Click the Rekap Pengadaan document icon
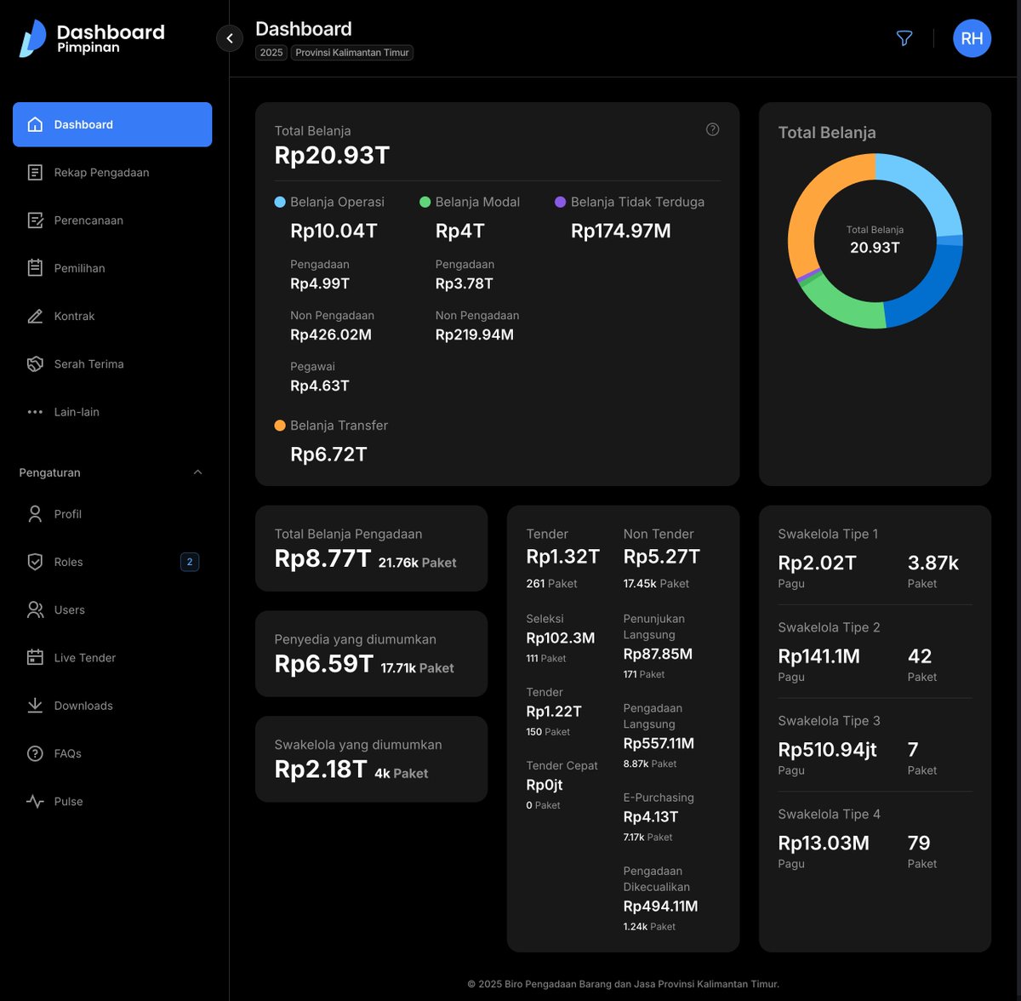1021x1001 pixels. pyautogui.click(x=35, y=173)
